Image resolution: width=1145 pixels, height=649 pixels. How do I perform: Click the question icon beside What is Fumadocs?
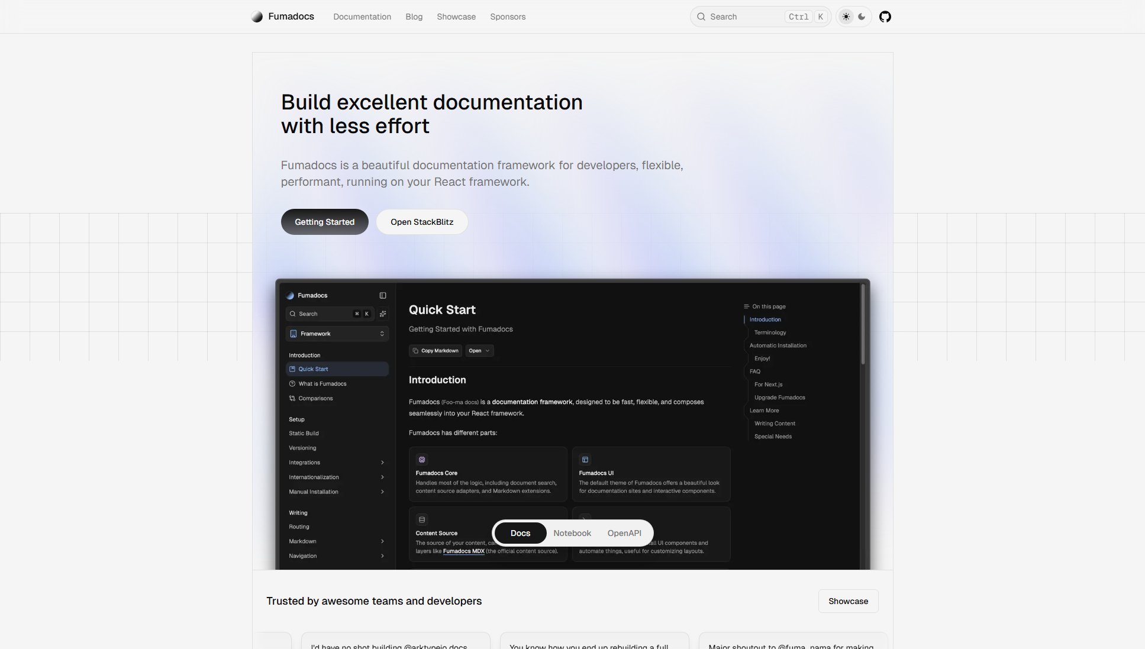click(292, 383)
